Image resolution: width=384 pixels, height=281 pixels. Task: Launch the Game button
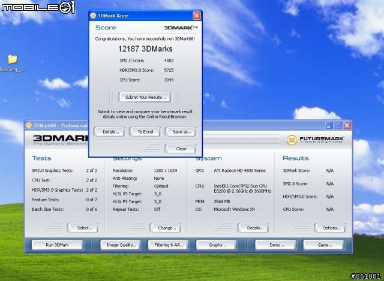tap(325, 245)
